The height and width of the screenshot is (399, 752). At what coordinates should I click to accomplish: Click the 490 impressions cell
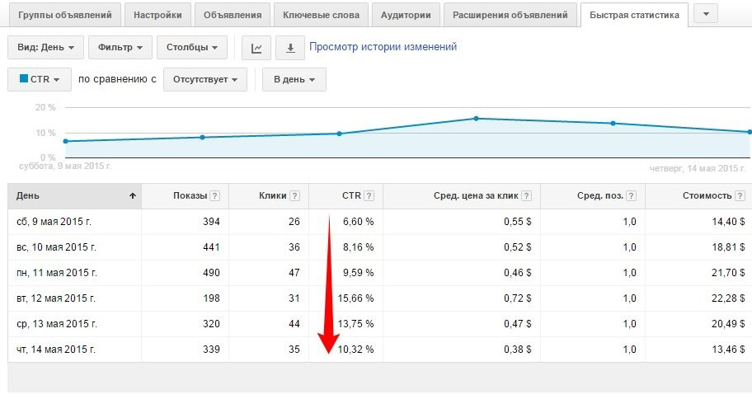(x=211, y=273)
